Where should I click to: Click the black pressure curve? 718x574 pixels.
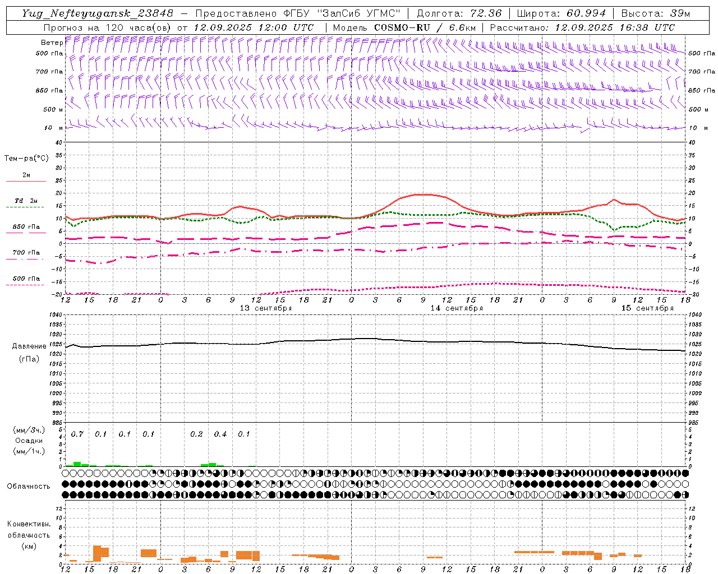[376, 339]
